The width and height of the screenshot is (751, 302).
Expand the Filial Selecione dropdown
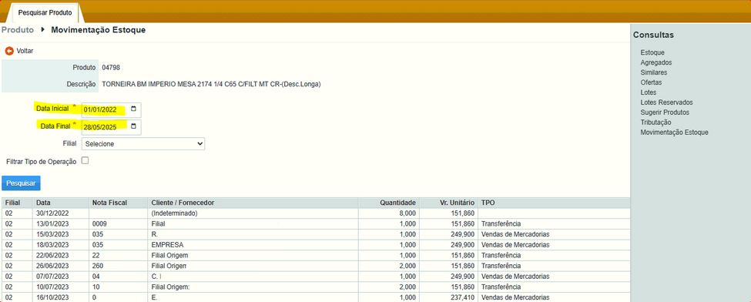click(143, 144)
